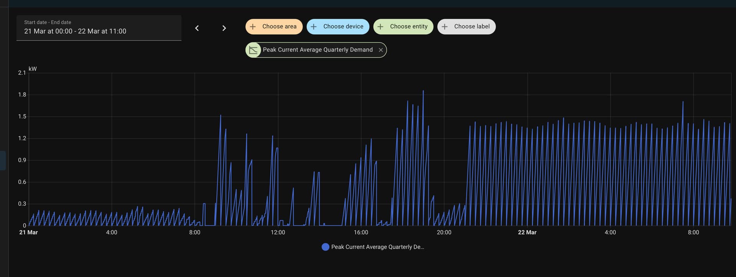This screenshot has height=277, width=736.
Task: Click the plus icon on Choose area
Action: coord(253,26)
